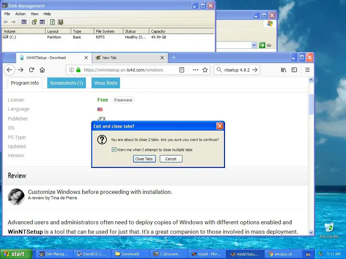Sort by the Capacity column header
Screen dimensions: 346x259
pyautogui.click(x=181, y=31)
